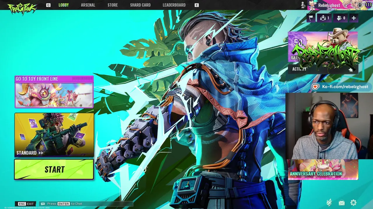Click the player avatar beside Rebelzghost
The height and width of the screenshot is (209, 373).
coord(313,5)
